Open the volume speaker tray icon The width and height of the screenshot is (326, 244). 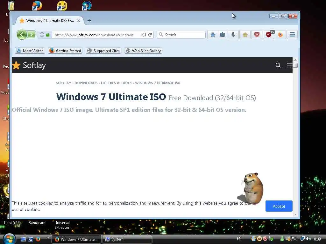[308, 239]
